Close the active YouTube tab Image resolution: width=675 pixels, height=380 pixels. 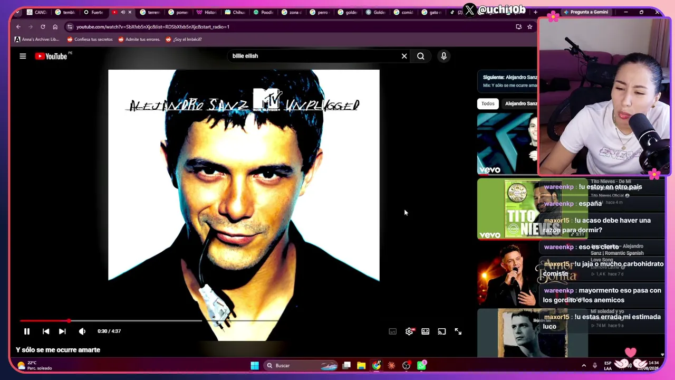point(130,12)
